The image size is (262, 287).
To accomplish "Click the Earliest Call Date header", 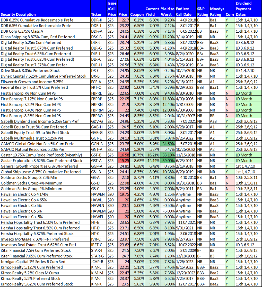I will [186, 9].
